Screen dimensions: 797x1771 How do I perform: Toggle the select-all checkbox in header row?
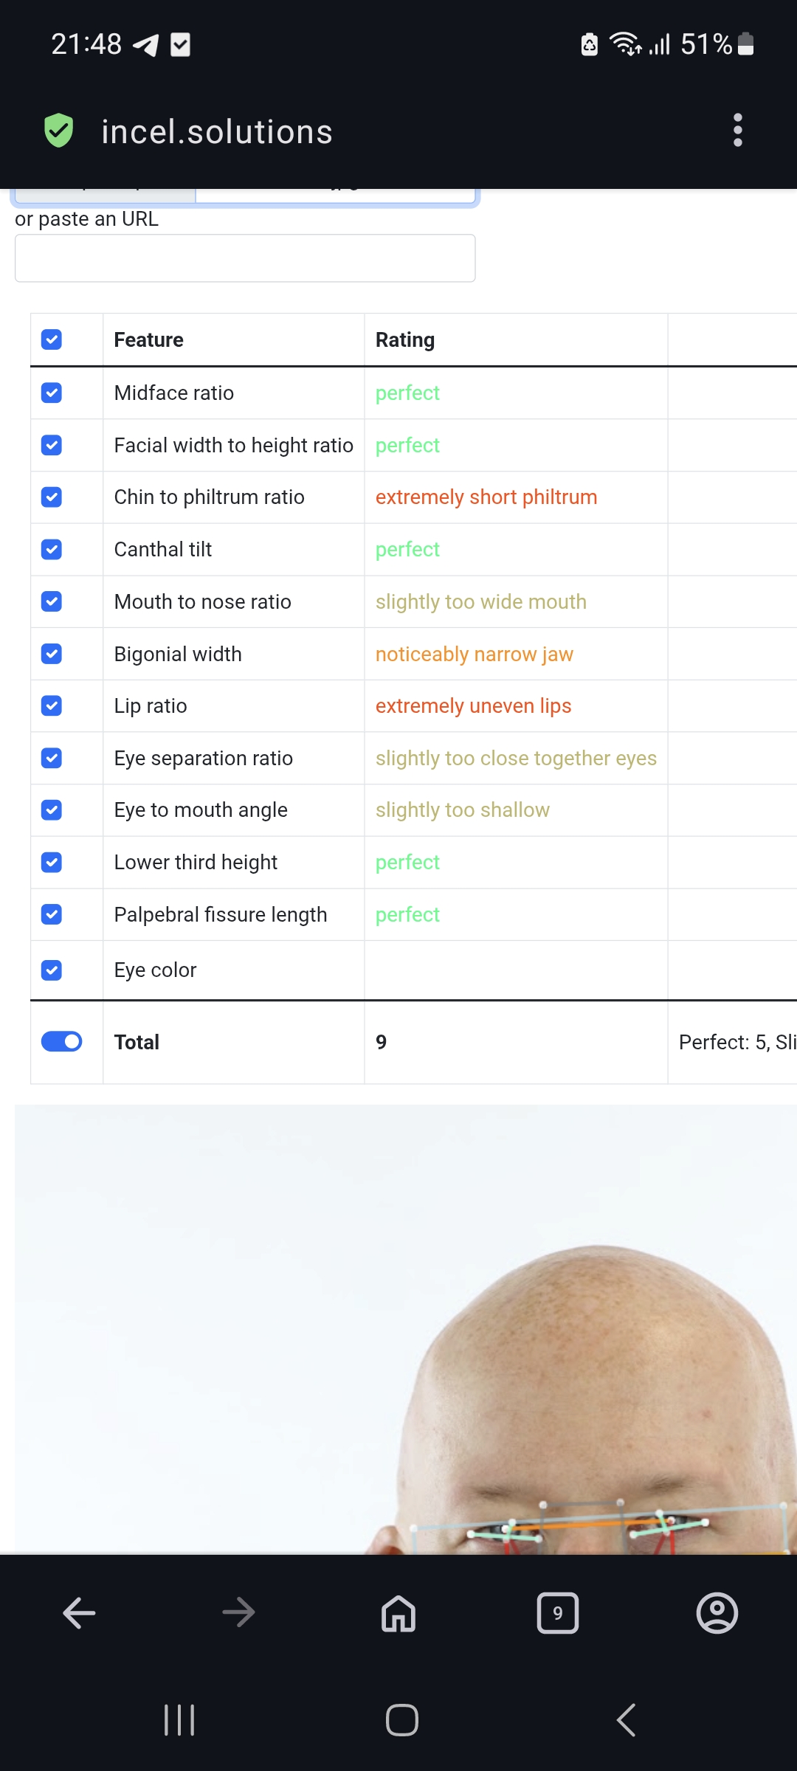click(x=52, y=339)
